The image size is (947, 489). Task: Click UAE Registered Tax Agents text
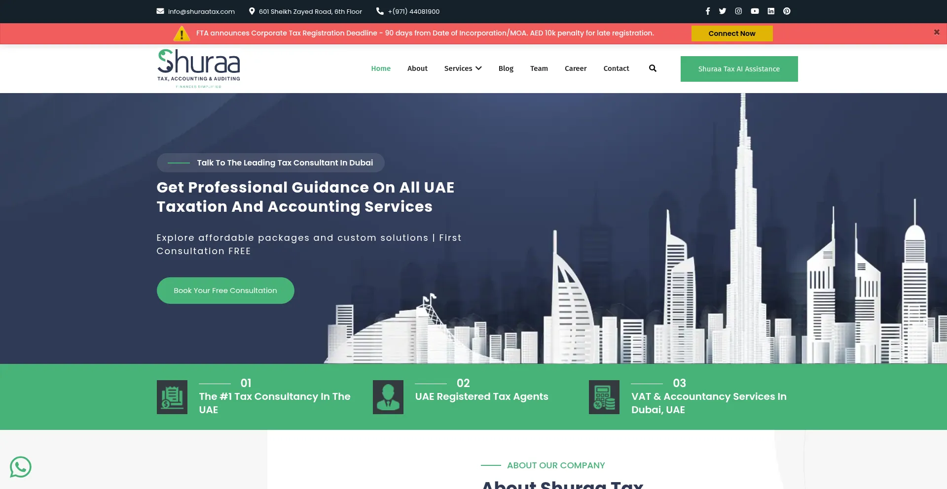(481, 396)
